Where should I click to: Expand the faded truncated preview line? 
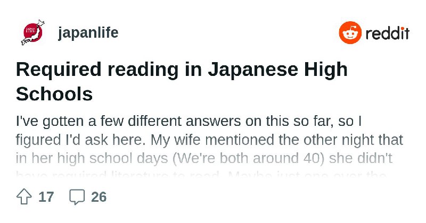coord(201,175)
